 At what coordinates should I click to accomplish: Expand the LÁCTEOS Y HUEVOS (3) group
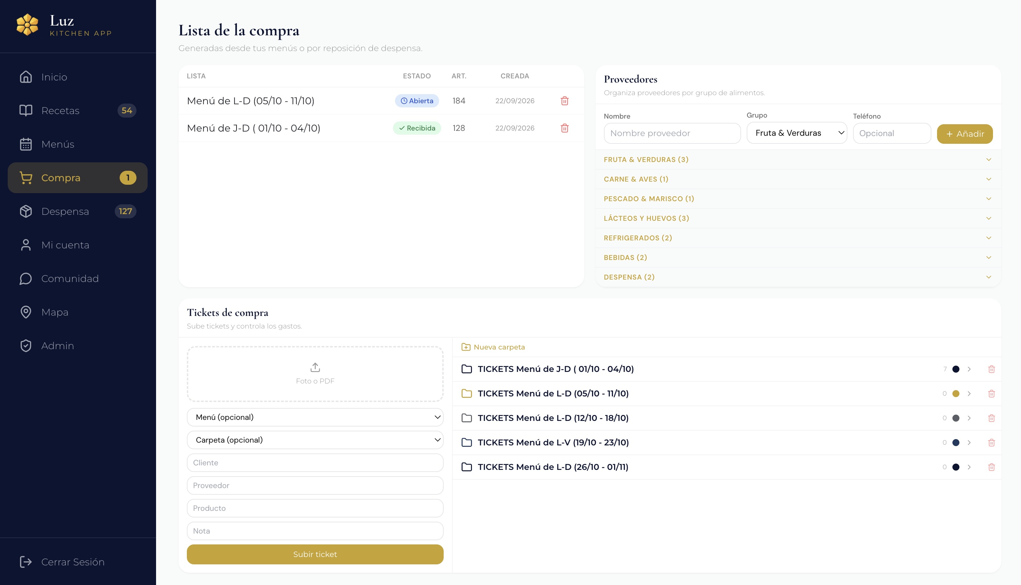coord(798,219)
